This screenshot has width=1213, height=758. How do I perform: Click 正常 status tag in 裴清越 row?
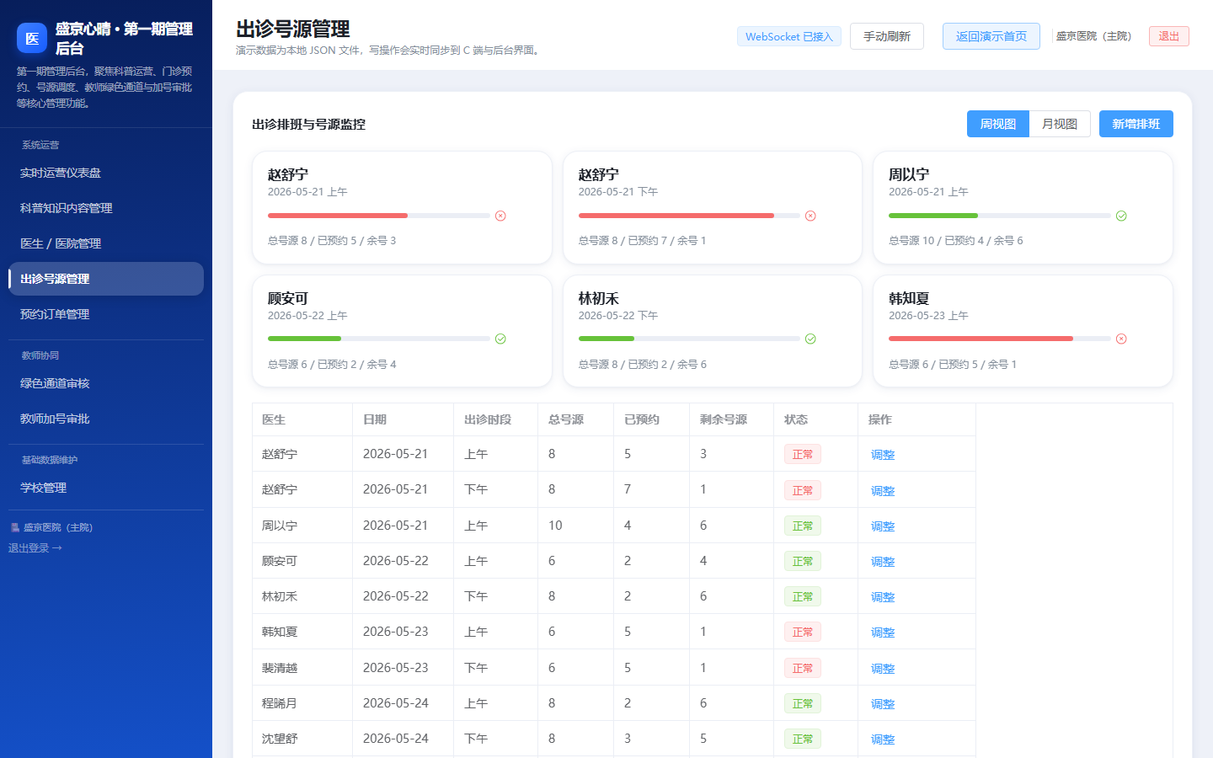(803, 668)
